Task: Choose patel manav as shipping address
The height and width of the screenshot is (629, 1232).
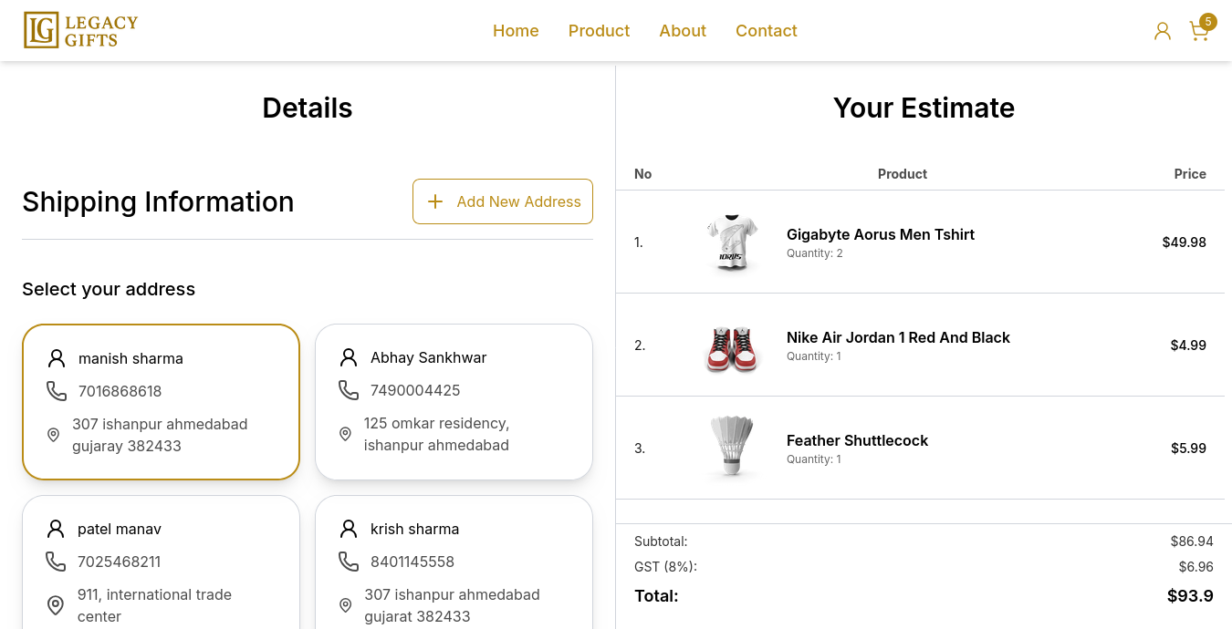Action: [x=161, y=562]
